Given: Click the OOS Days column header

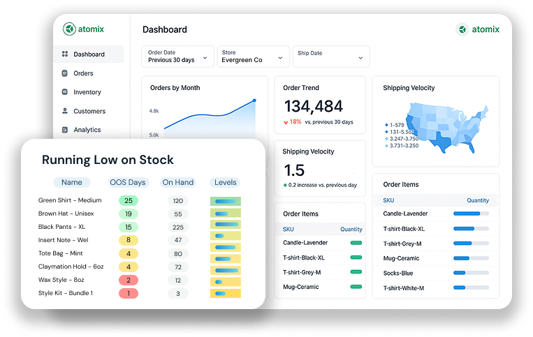Looking at the screenshot, I should pos(128,182).
